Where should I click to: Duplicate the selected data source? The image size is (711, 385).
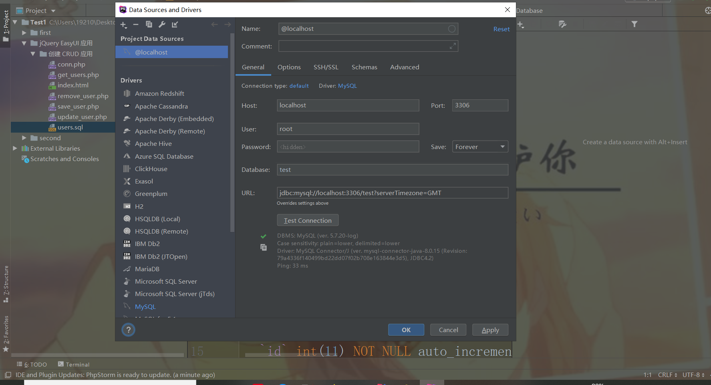point(149,24)
